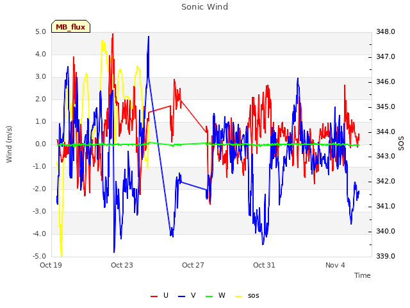Click the 5.0 left axis value

(x=40, y=31)
